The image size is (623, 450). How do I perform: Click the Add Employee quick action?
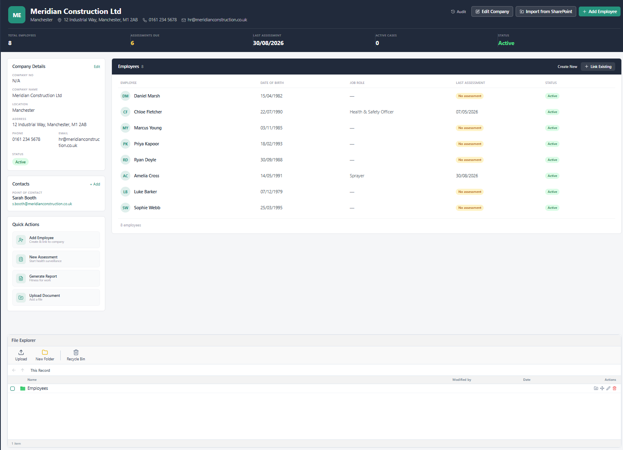point(56,240)
